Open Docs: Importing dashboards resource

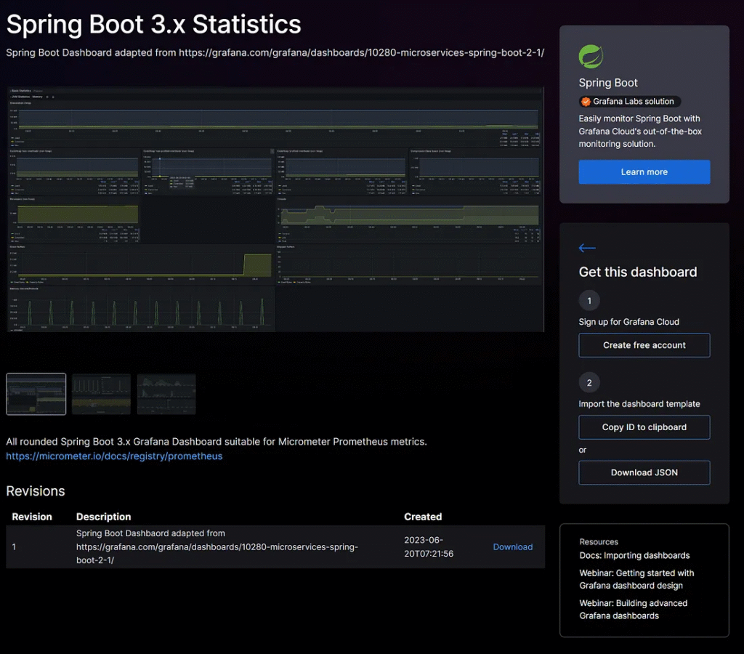click(x=634, y=555)
